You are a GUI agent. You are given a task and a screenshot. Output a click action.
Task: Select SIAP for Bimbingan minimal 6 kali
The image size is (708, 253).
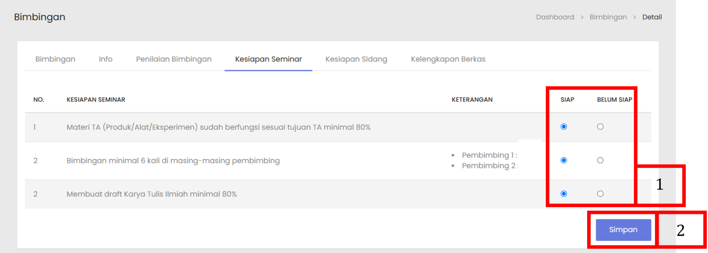click(x=563, y=161)
